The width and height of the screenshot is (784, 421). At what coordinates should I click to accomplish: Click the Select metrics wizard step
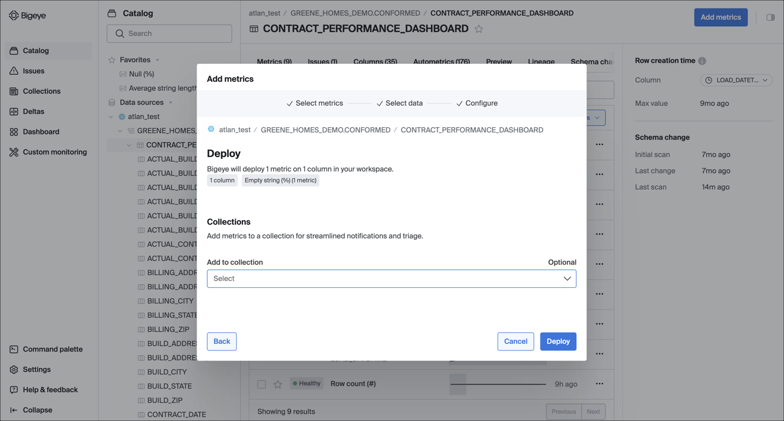point(315,103)
